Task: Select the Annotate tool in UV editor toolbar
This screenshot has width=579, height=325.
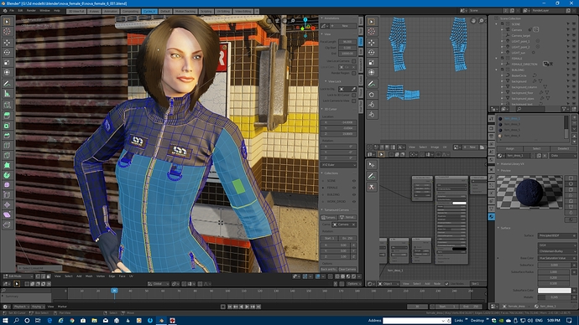Action: (x=372, y=84)
